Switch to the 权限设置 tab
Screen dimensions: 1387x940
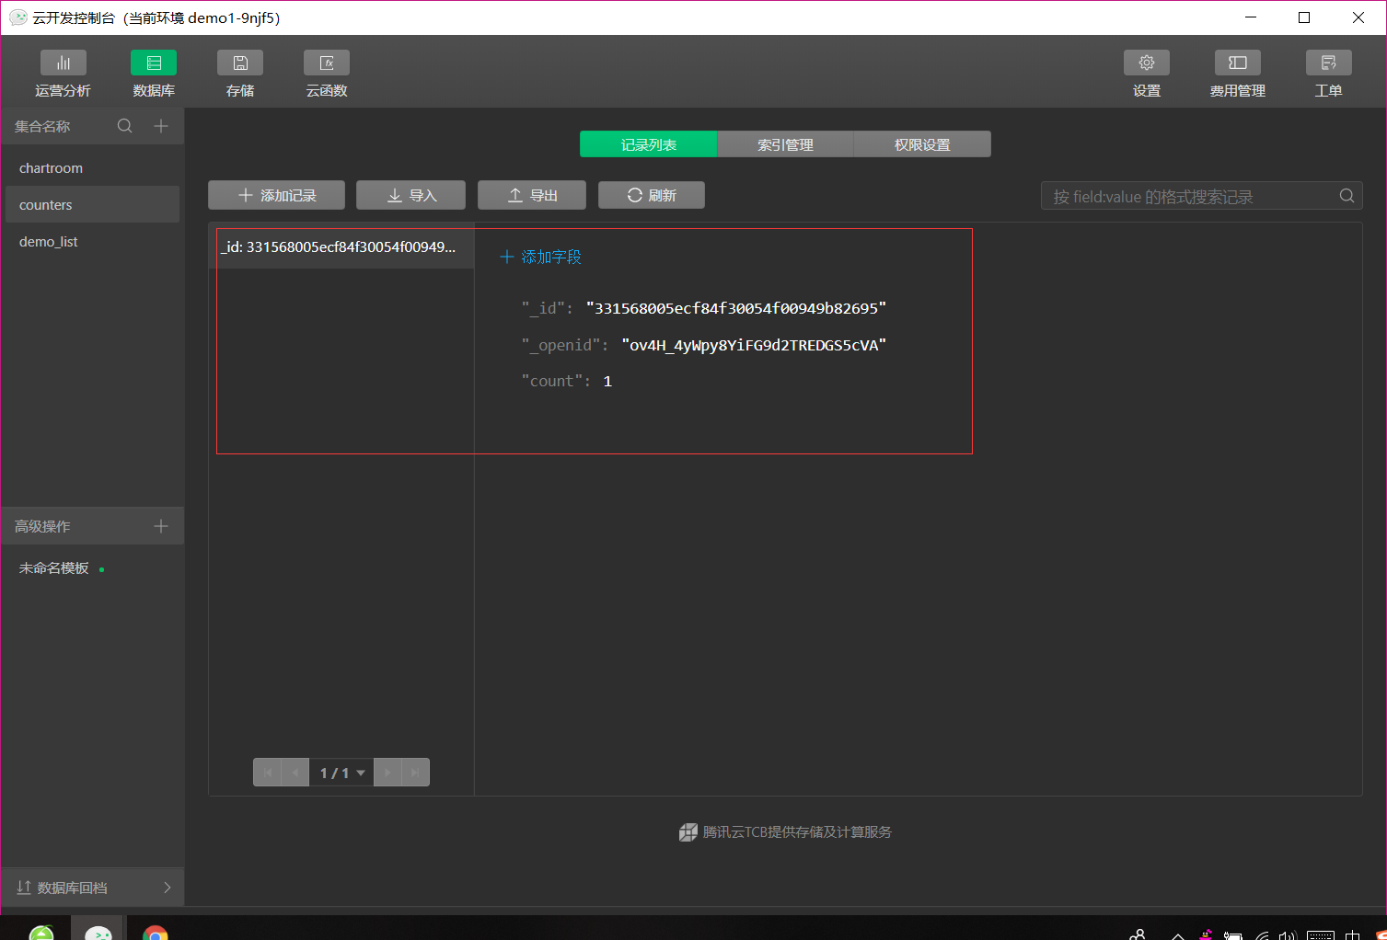tap(922, 144)
